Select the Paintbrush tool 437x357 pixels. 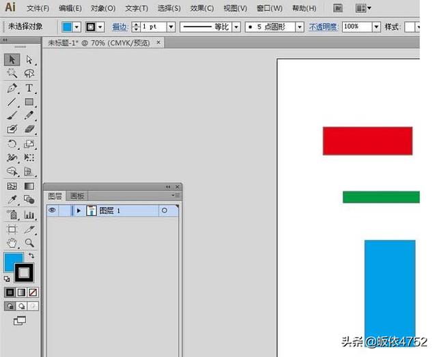pyautogui.click(x=12, y=115)
